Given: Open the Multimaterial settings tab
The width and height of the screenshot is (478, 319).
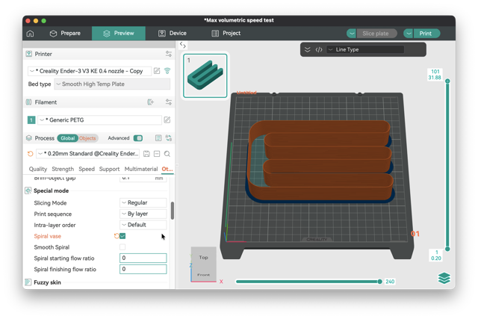Looking at the screenshot, I should coord(141,169).
